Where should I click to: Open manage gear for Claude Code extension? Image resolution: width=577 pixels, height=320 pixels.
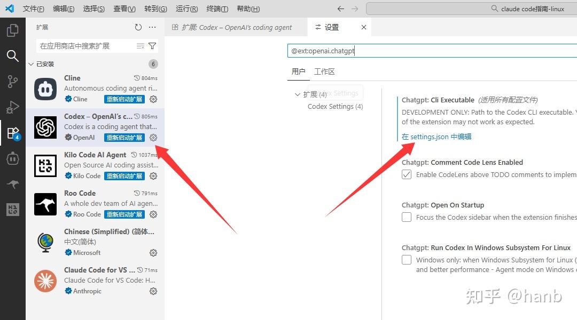click(x=153, y=291)
